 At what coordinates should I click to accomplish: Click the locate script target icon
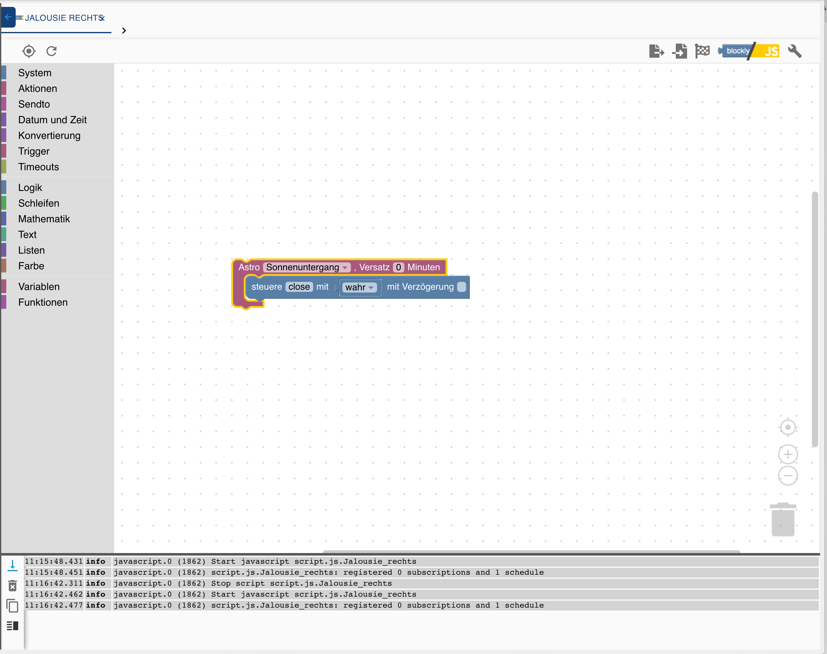point(29,51)
